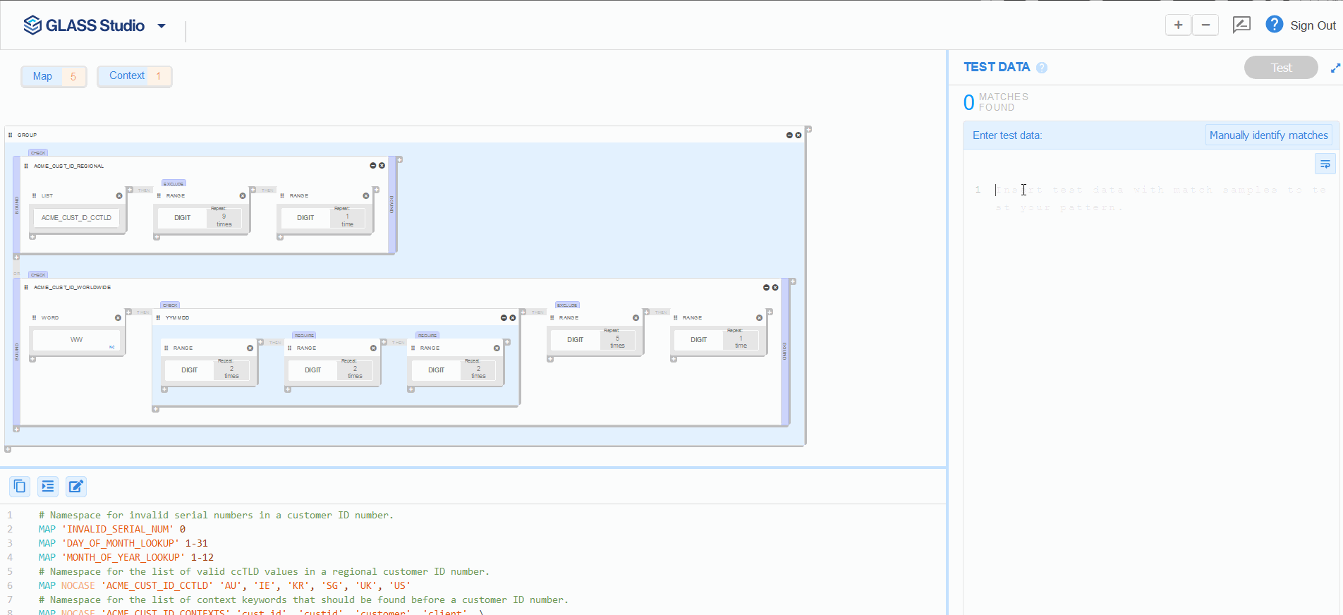Click the plus button below the LIST block
This screenshot has height=615, width=1343.
pos(32,237)
